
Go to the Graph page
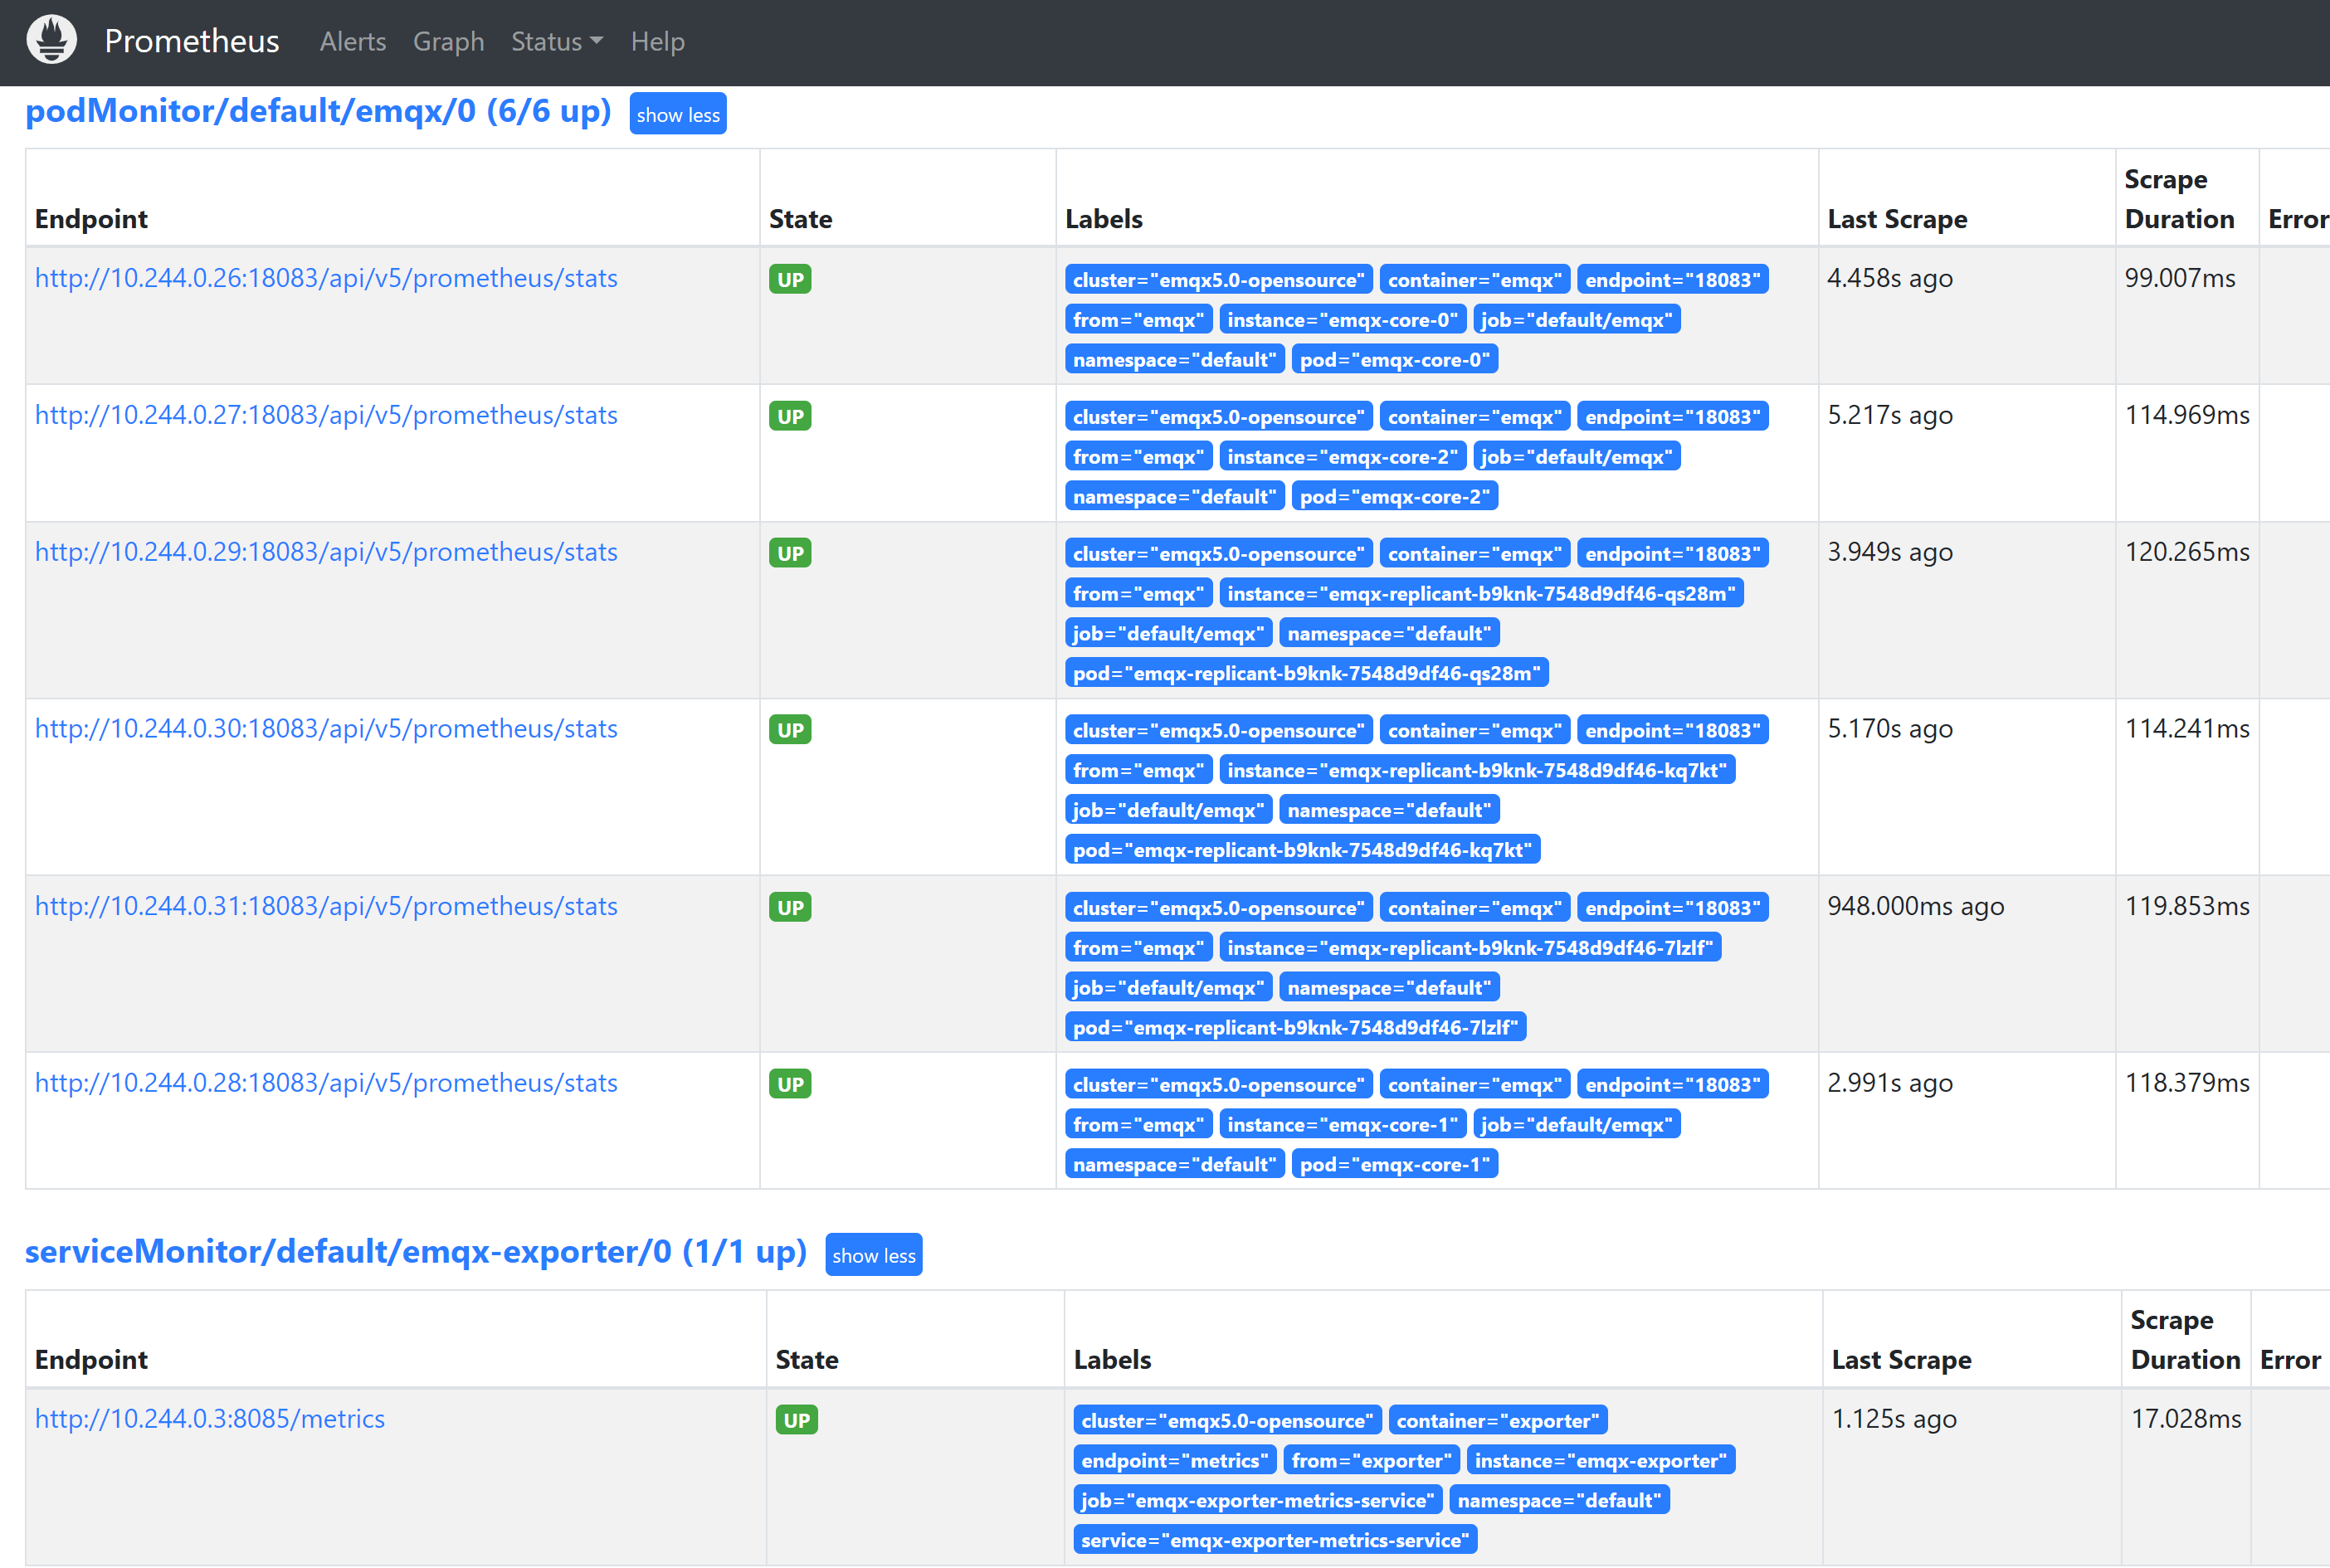coord(448,42)
